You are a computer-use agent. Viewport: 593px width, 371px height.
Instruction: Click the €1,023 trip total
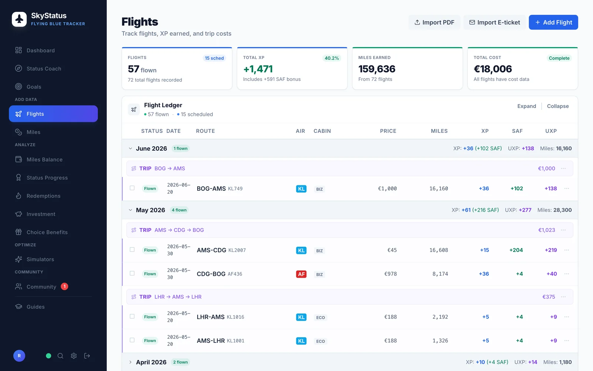pyautogui.click(x=547, y=230)
